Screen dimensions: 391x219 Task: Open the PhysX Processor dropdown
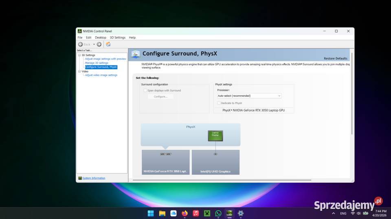click(x=249, y=96)
